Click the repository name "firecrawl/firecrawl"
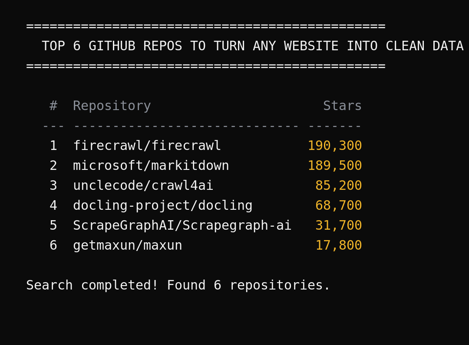 click(147, 146)
